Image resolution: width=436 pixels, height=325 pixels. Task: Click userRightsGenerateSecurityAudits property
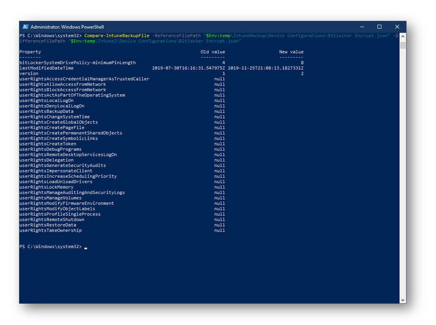pyautogui.click(x=63, y=165)
